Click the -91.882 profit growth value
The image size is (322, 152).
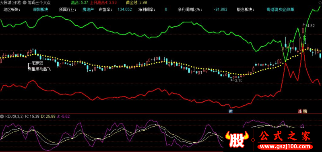[x=221, y=9]
